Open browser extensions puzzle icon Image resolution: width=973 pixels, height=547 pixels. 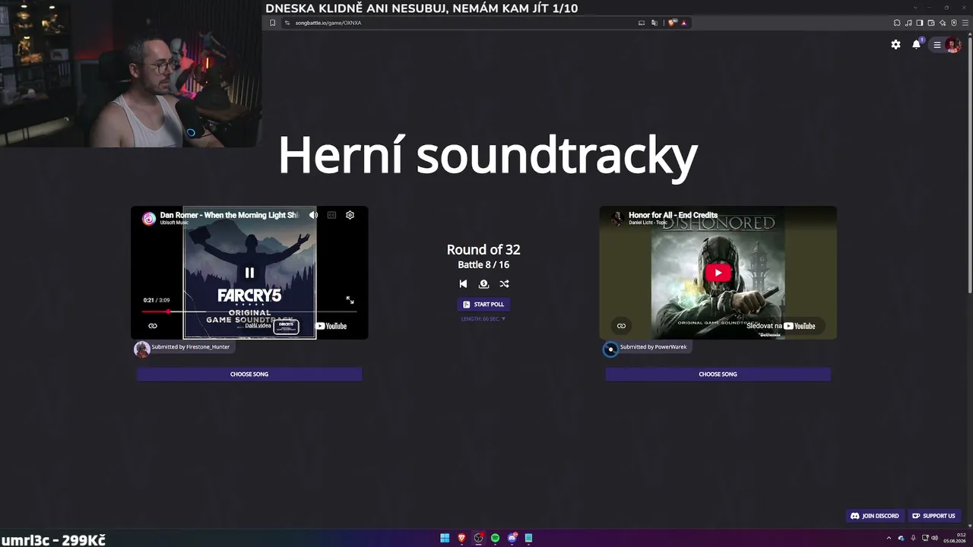click(897, 23)
